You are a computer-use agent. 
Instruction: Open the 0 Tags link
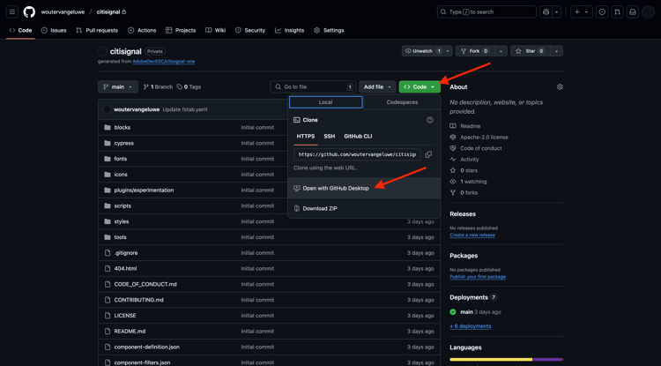click(x=189, y=86)
